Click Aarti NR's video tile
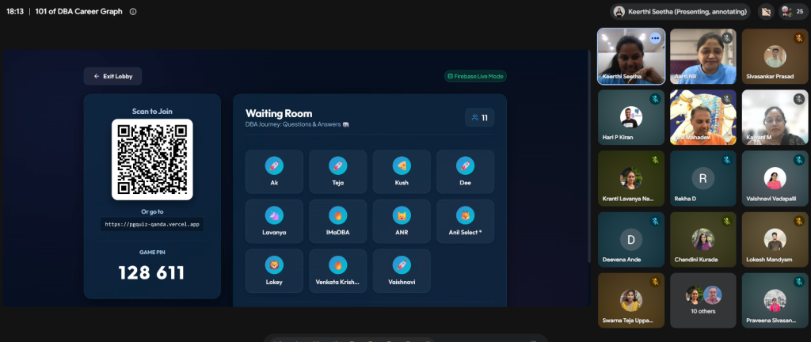811x342 pixels. (703, 56)
